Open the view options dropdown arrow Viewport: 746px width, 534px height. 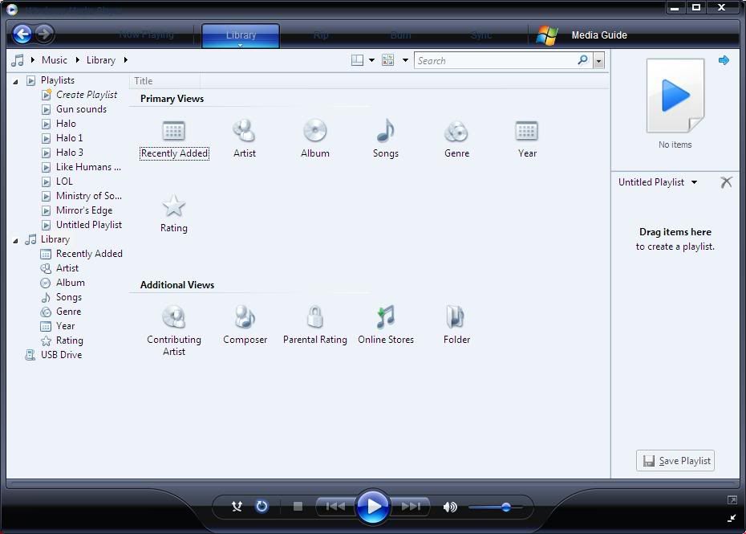[x=405, y=60]
